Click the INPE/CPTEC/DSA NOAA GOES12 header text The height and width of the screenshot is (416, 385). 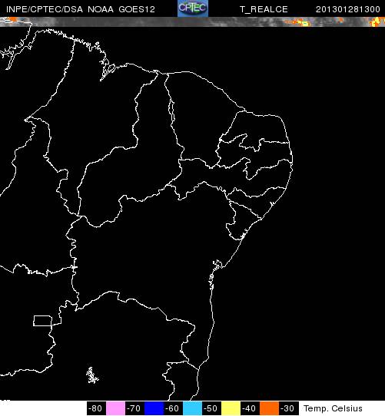coord(81,9)
